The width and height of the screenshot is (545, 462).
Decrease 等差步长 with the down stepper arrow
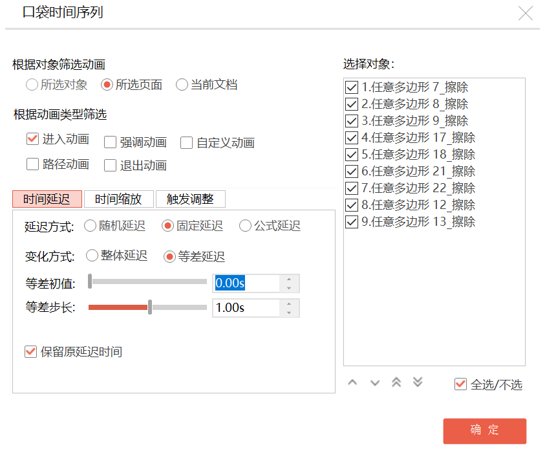(x=289, y=313)
